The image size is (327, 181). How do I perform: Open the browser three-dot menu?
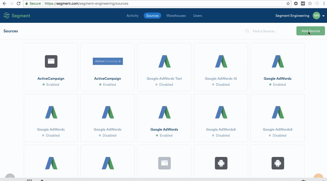tap(324, 4)
